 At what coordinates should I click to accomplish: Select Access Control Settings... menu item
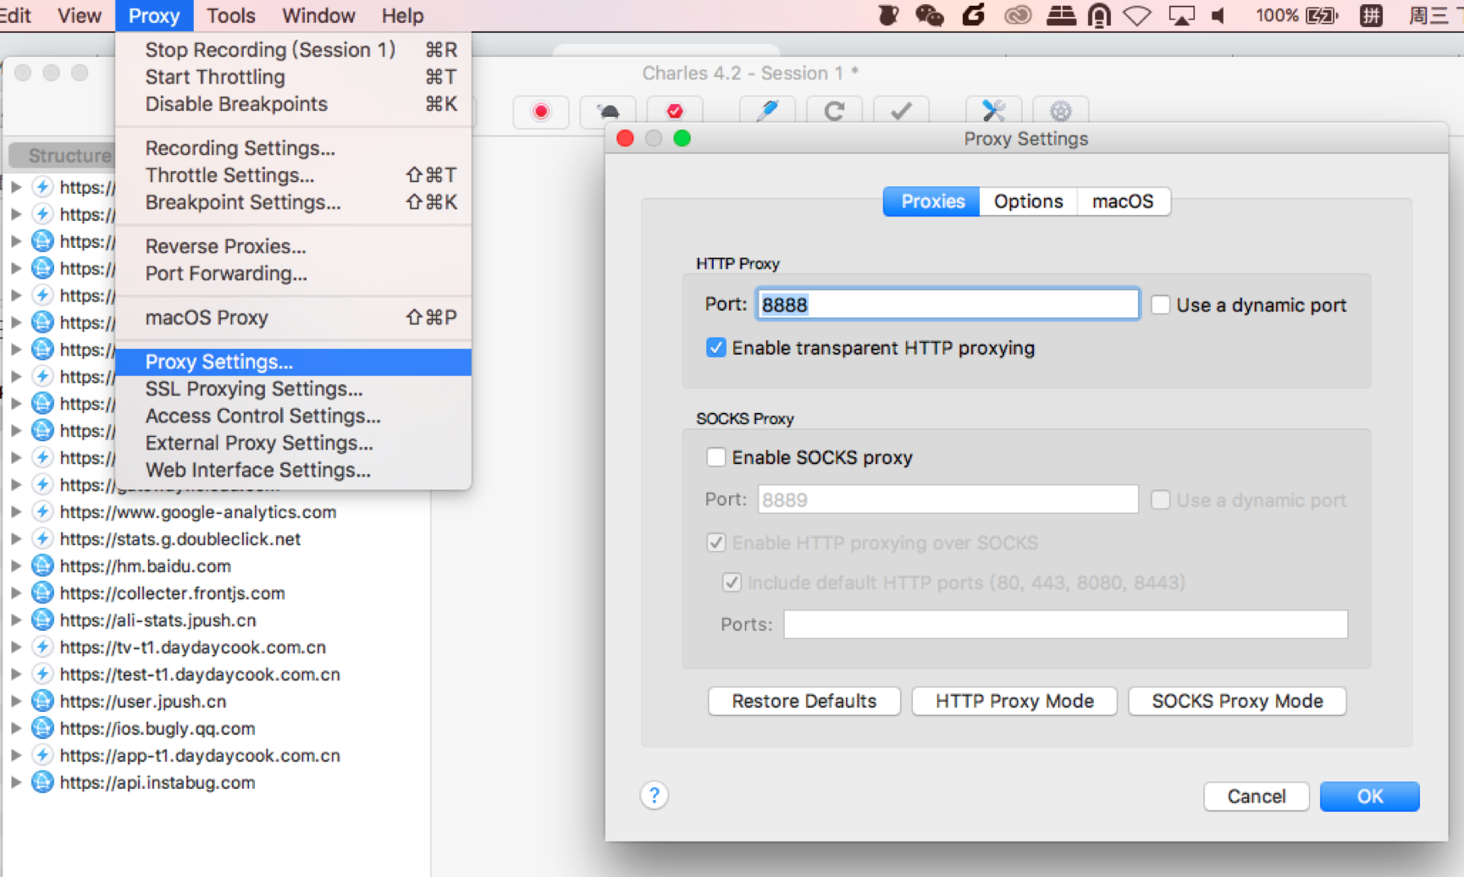293,416
